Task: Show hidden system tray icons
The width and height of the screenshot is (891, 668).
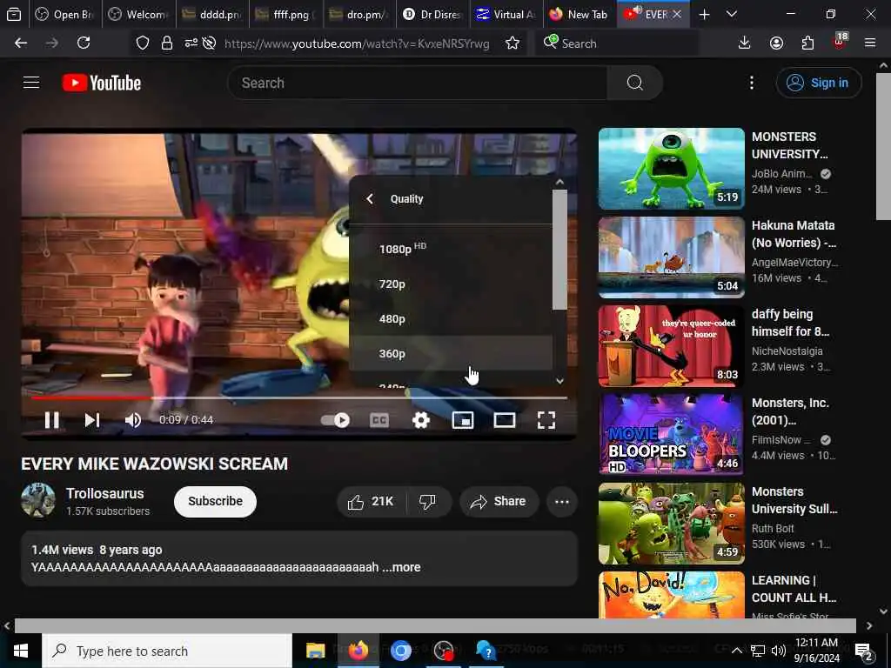Action: (x=736, y=651)
